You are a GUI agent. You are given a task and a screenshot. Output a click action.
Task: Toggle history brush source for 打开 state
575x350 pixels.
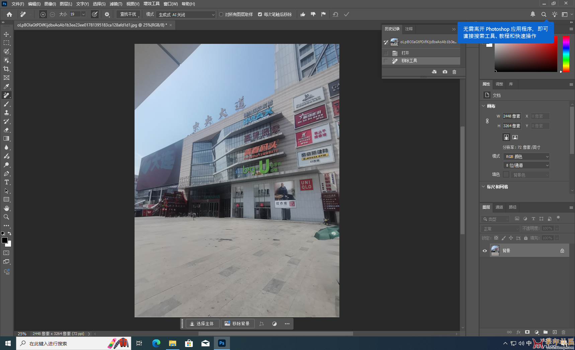tap(386, 53)
